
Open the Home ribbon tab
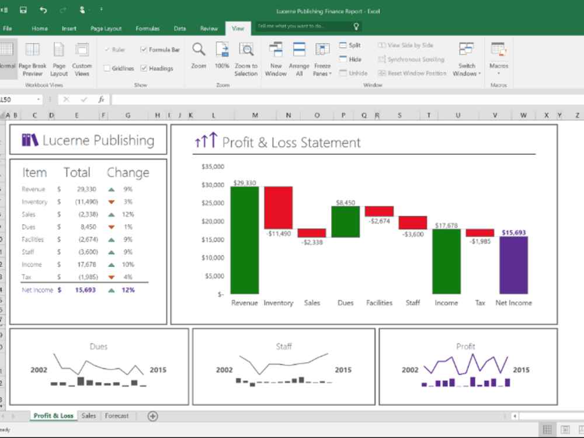pyautogui.click(x=40, y=28)
